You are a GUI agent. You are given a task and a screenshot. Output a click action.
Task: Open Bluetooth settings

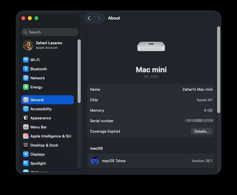click(47, 69)
